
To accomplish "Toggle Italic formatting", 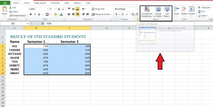I will (35, 14).
